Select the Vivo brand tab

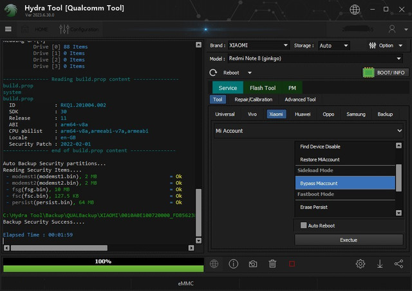252,114
